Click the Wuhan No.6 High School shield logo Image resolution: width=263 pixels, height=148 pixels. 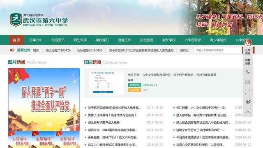pos(16,20)
